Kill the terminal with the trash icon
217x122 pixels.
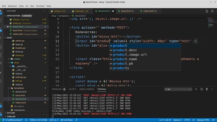pyautogui.click(x=207, y=89)
